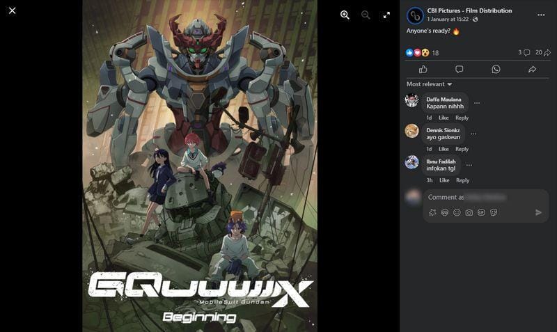557x332 pixels.
Task: Zoom in on the poster image
Action: click(x=345, y=15)
